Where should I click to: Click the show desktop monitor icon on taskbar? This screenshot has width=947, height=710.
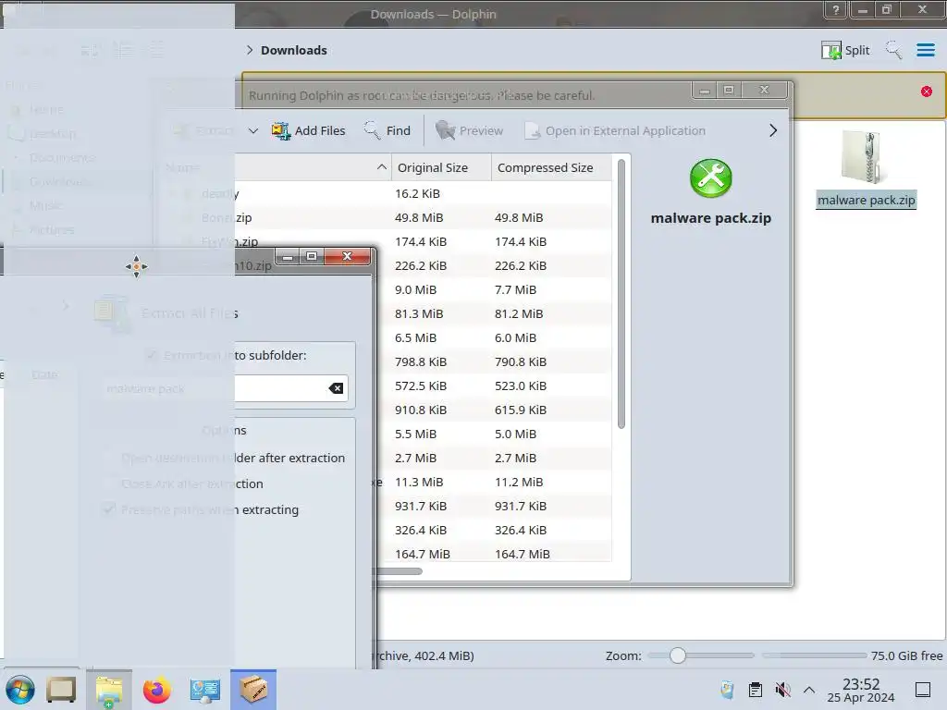(x=61, y=690)
